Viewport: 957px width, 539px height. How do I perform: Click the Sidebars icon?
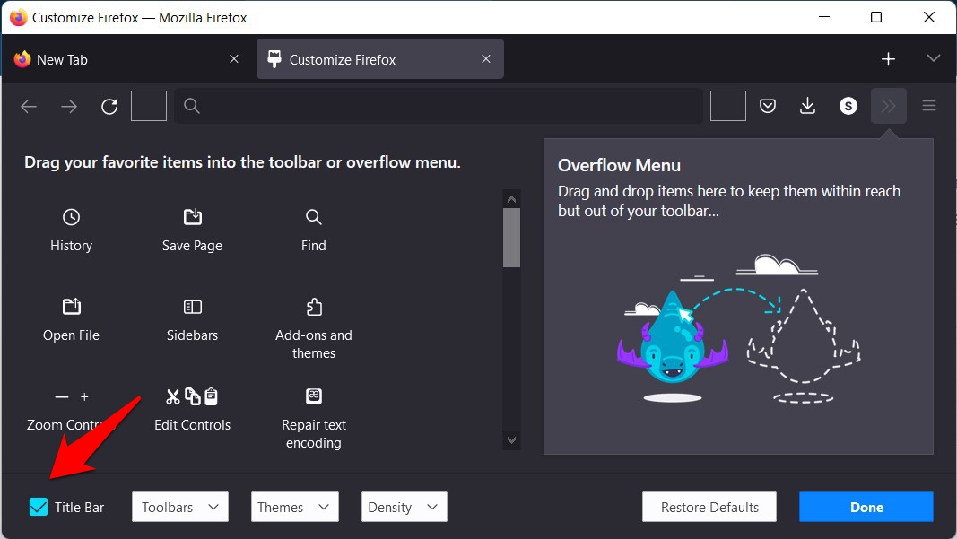(x=192, y=307)
